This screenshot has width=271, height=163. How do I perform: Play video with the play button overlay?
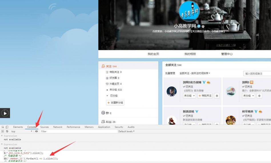(x=5, y=113)
